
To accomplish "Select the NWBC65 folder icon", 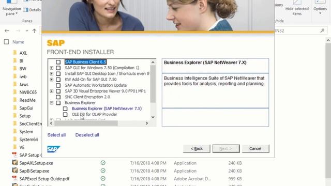I will 15,92.
